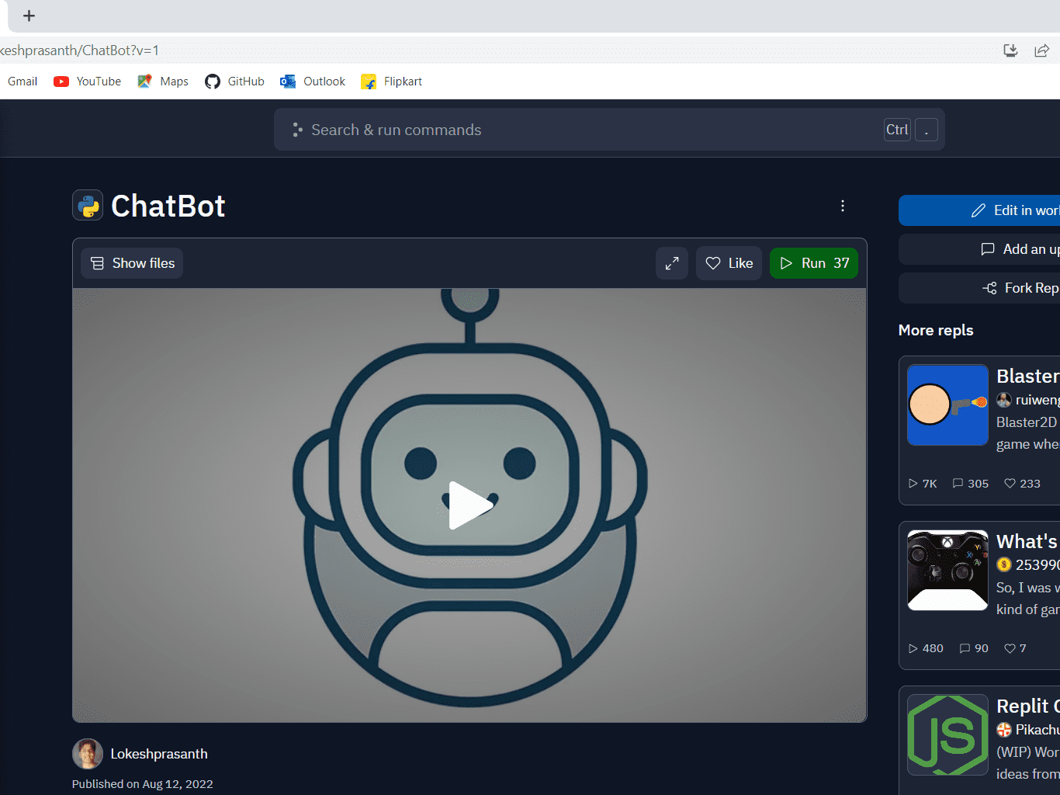Click the 305 comments count on Blaster

tap(971, 484)
